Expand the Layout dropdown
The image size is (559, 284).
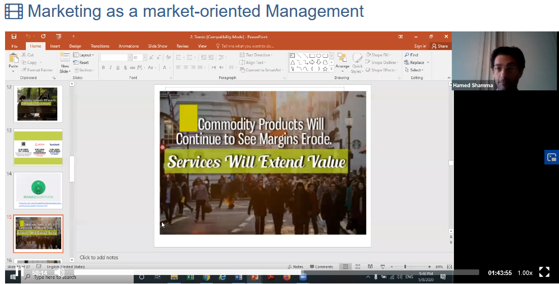84,55
